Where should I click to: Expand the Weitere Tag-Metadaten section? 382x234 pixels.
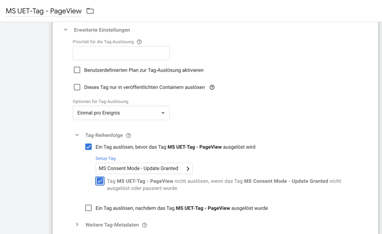(x=77, y=225)
